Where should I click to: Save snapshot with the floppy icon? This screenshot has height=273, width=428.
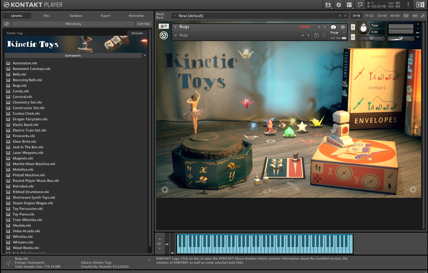point(316,35)
